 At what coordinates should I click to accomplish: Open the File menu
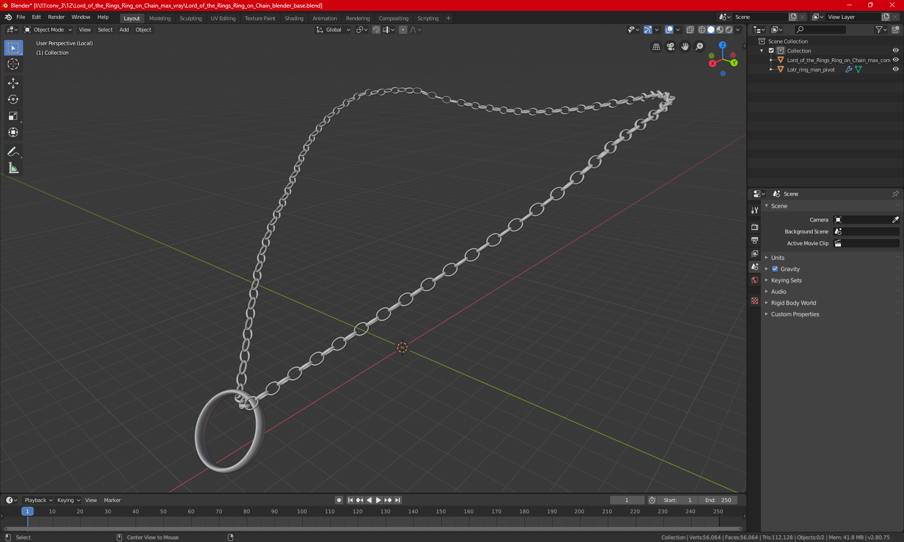(21, 17)
